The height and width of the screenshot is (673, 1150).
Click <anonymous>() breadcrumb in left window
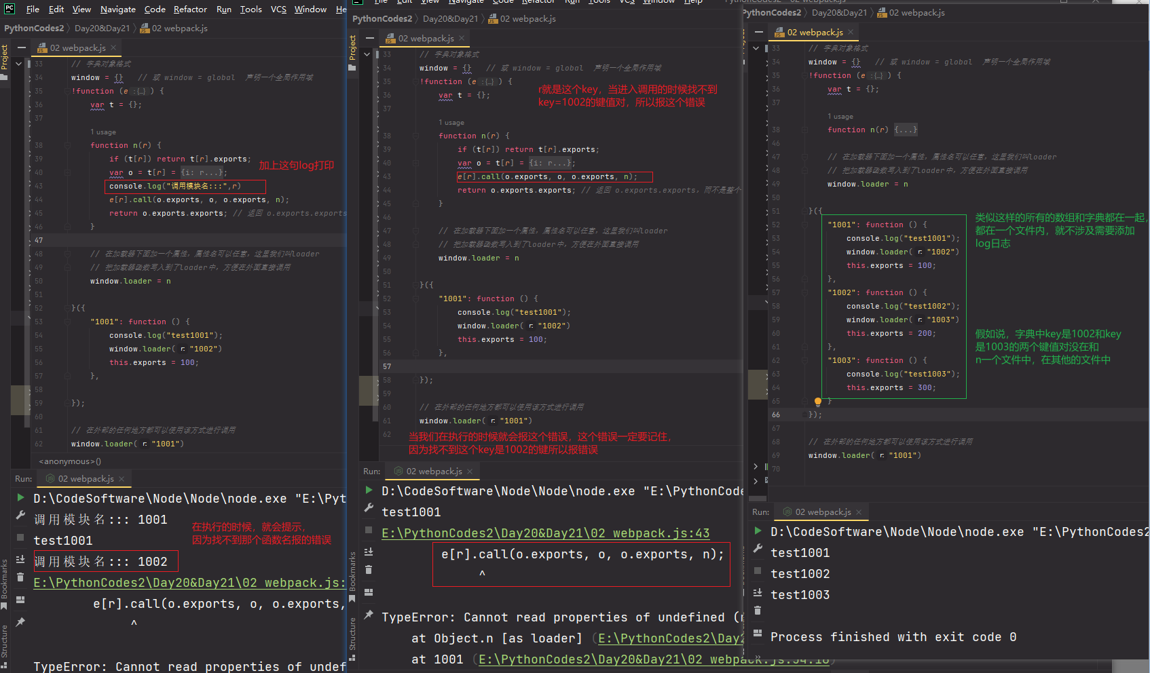[70, 461]
